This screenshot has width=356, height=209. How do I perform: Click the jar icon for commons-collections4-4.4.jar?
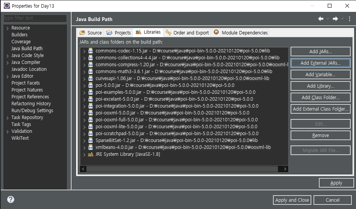pos(91,58)
